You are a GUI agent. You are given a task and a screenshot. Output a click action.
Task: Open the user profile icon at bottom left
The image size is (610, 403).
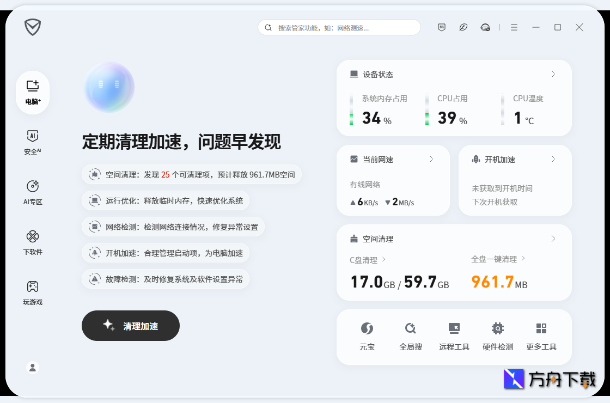coord(32,367)
